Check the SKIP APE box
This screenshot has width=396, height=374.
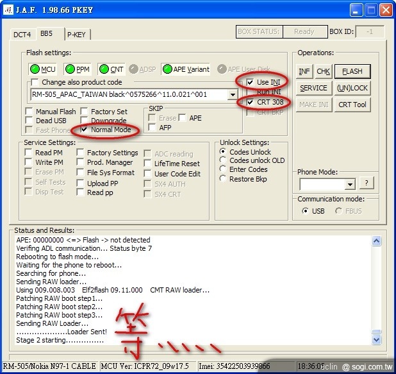click(x=182, y=118)
